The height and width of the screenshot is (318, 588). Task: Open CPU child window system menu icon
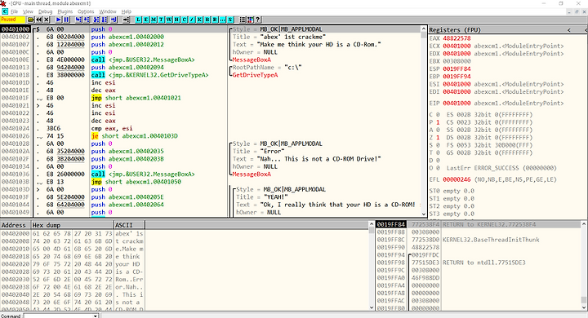point(5,11)
